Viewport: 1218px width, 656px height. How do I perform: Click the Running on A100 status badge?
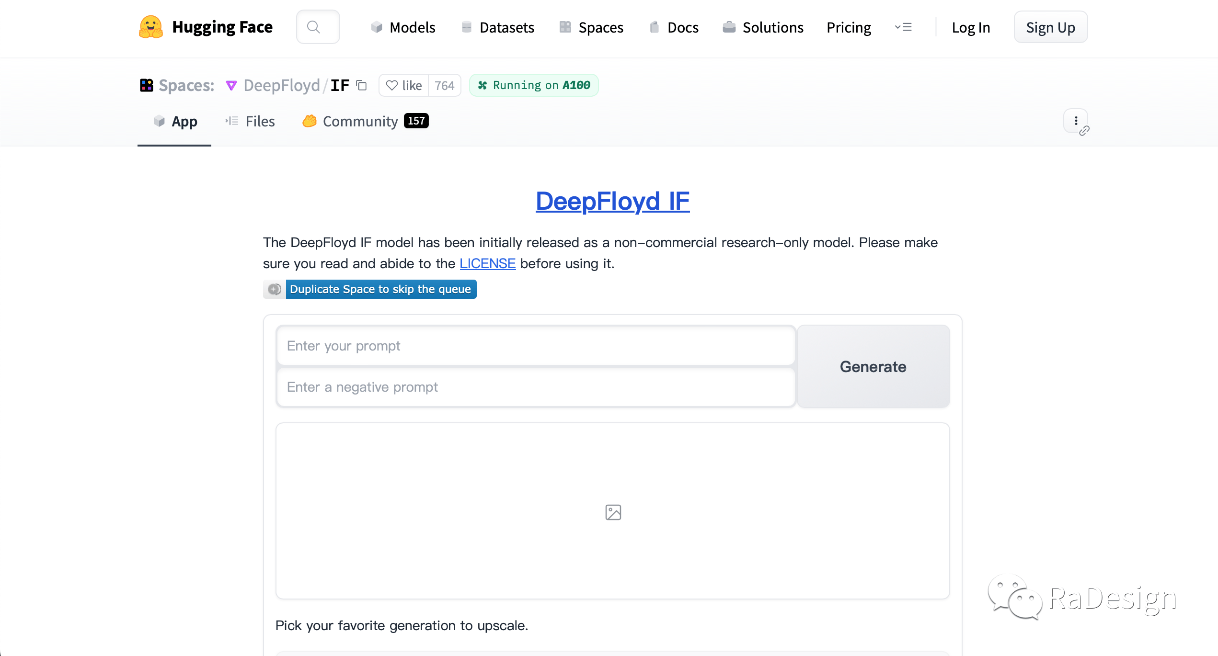534,85
